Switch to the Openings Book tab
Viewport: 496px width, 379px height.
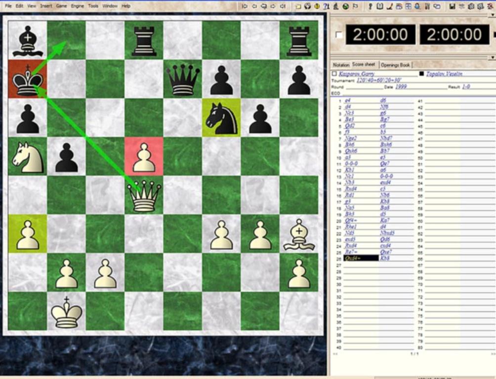(395, 65)
